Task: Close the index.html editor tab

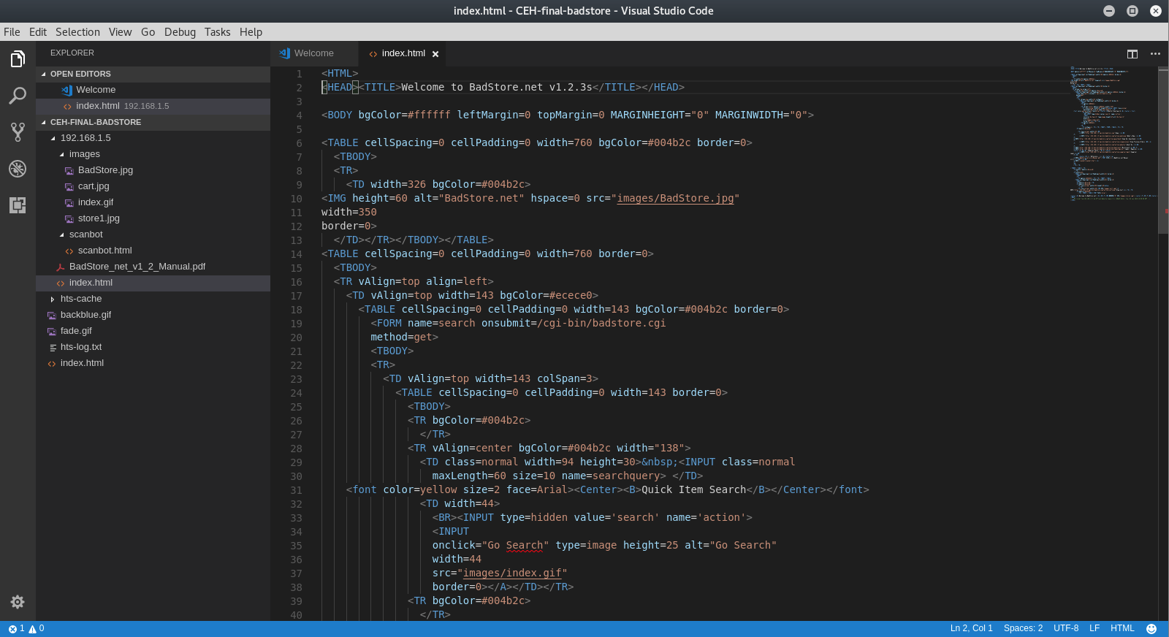Action: coord(435,54)
